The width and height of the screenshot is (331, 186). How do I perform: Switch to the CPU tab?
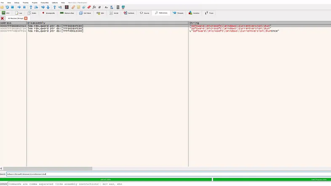[6, 13]
